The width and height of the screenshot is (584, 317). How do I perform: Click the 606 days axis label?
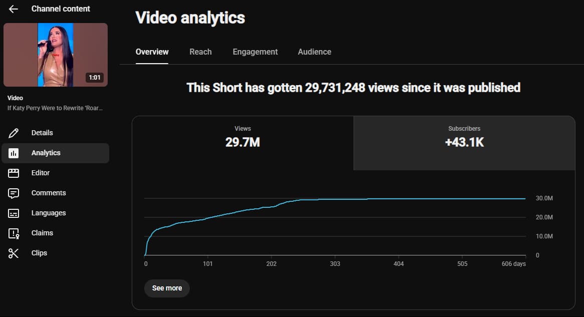(x=513, y=264)
